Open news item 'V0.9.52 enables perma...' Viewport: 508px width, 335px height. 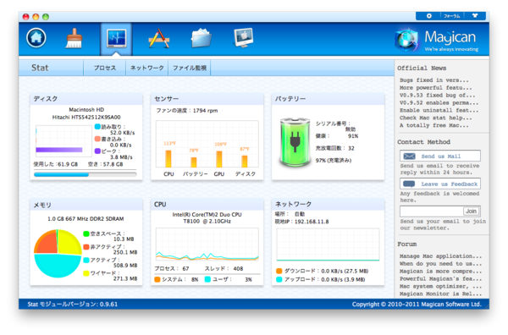[x=439, y=102]
